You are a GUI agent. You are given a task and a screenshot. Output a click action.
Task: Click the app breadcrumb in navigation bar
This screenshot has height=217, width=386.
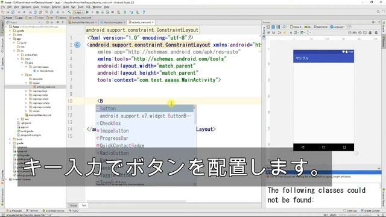click(x=19, y=17)
